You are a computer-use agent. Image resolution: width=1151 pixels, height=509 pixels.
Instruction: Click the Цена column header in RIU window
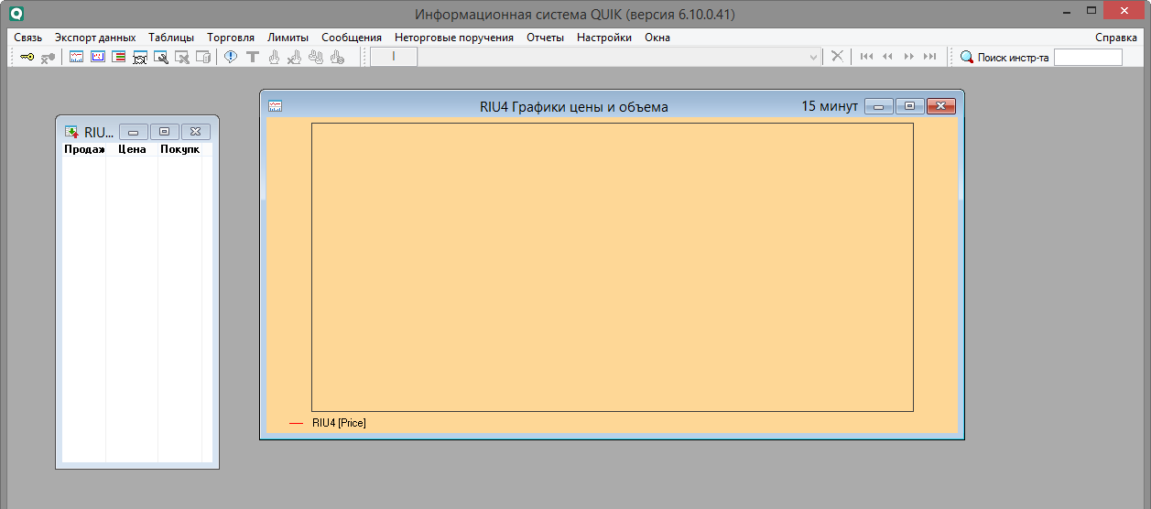point(132,149)
